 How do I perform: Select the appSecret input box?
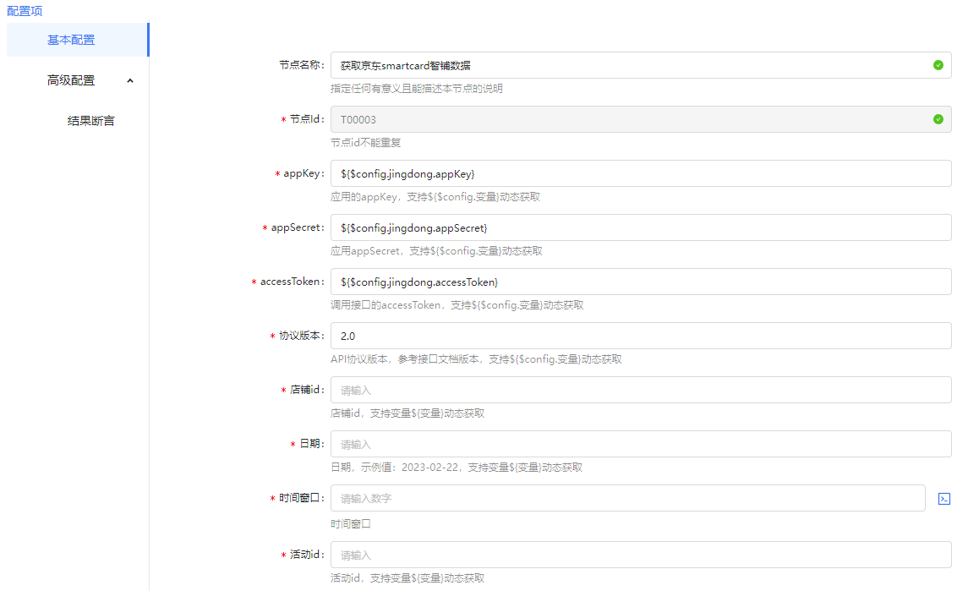(x=640, y=227)
